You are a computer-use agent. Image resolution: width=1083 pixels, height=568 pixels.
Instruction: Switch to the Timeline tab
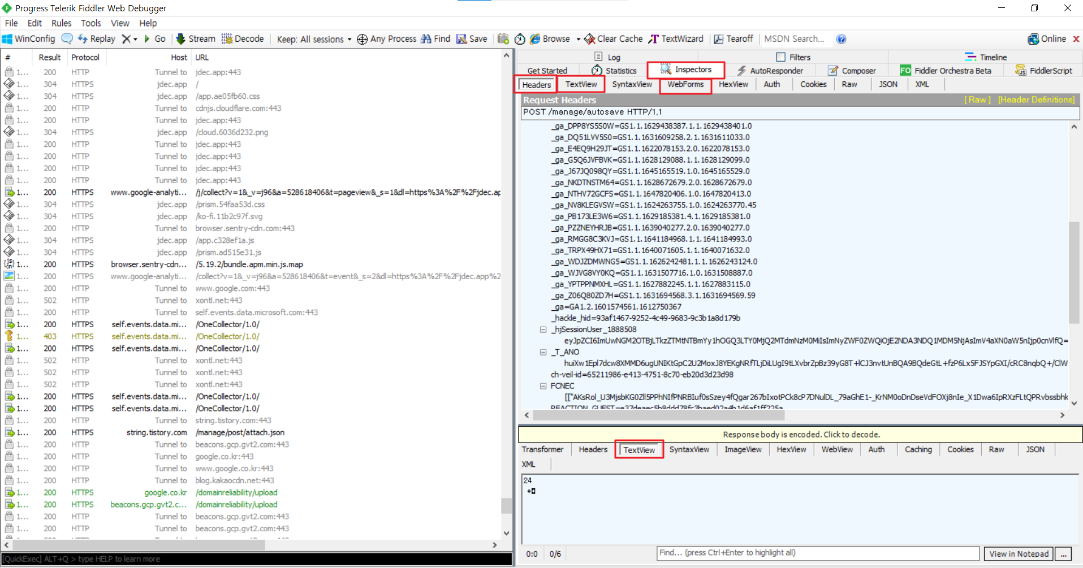tap(986, 57)
